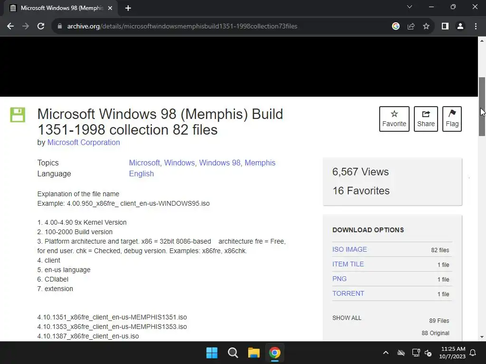Click 4.10.1351_x86fre_client_en-us-MEMPHIS1351.iso text
The image size is (486, 364).
tap(112, 317)
